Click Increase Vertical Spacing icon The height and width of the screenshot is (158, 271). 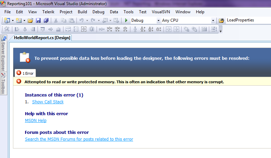click(143, 29)
